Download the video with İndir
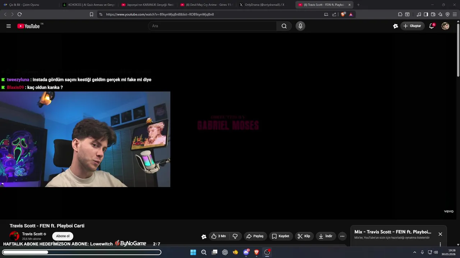The image size is (460, 258). point(325,236)
